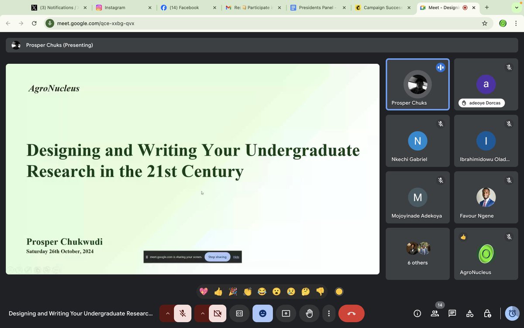Expand video settings arrow beside camera
The width and height of the screenshot is (524, 328).
click(x=202, y=313)
